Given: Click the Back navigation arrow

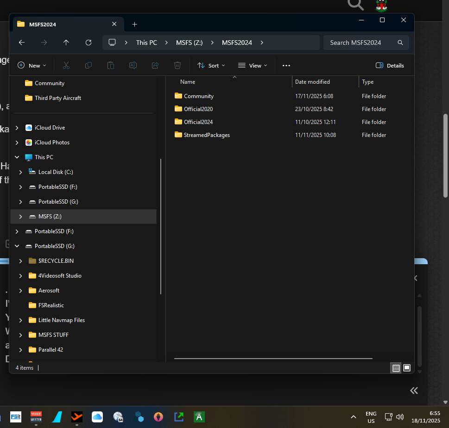Looking at the screenshot, I should pyautogui.click(x=22, y=43).
